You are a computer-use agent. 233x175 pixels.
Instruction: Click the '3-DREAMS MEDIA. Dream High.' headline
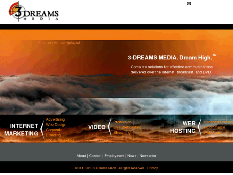click(172, 57)
